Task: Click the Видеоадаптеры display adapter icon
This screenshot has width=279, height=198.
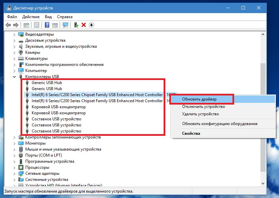Action: (x=21, y=34)
